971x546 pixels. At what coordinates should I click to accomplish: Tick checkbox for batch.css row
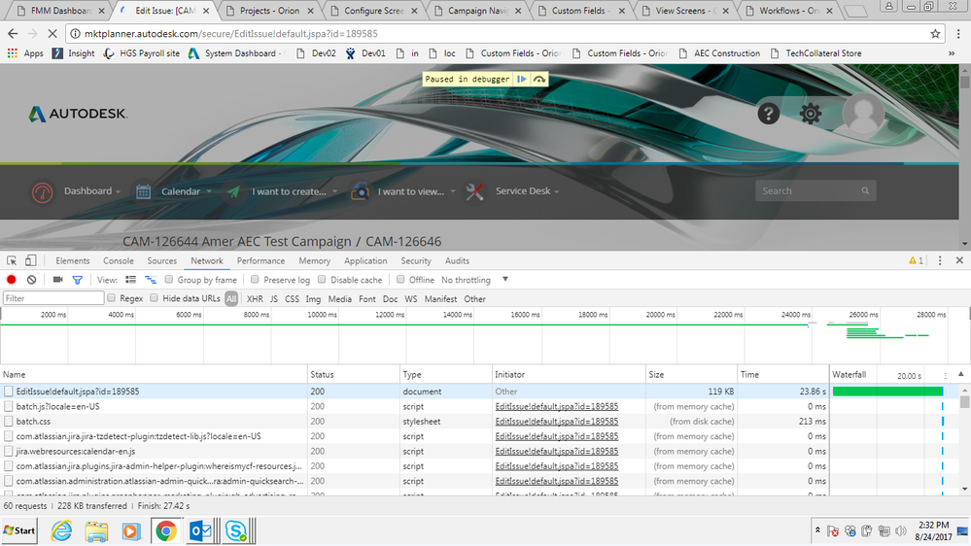pyautogui.click(x=8, y=421)
